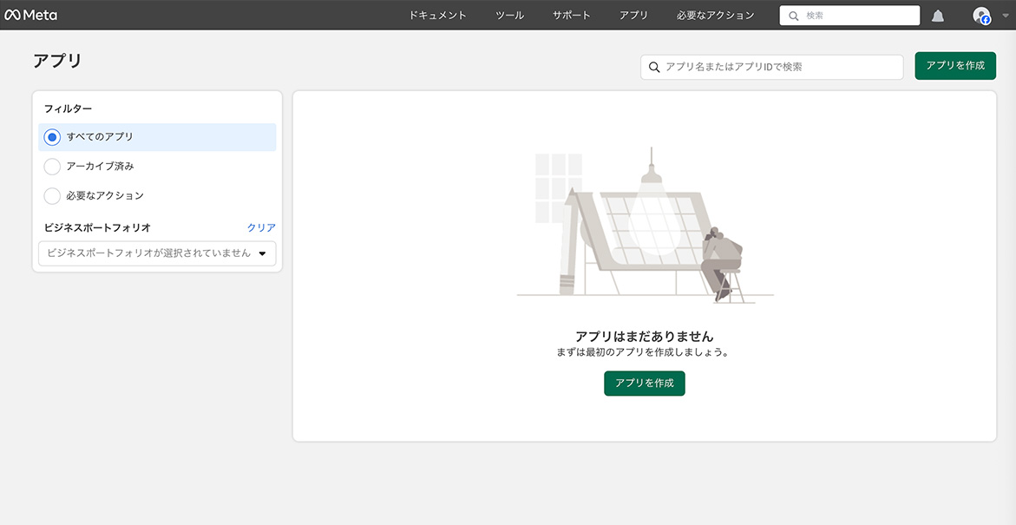Viewport: 1016px width, 525px height.
Task: Open 必要なアクション in the top navigation
Action: [x=715, y=16]
